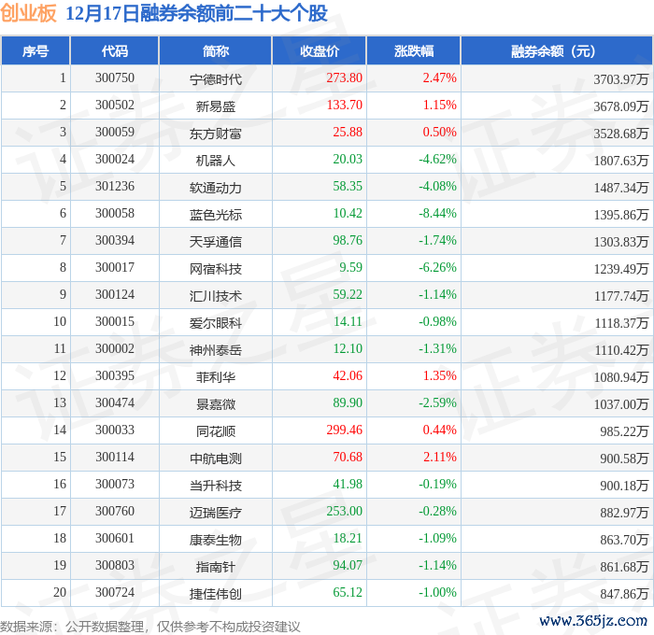654x635 pixels.
Task: Click change value -8.44%
Action: click(437, 214)
